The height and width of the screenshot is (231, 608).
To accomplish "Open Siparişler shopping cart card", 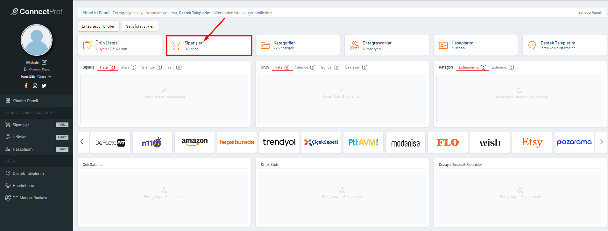I will (209, 46).
